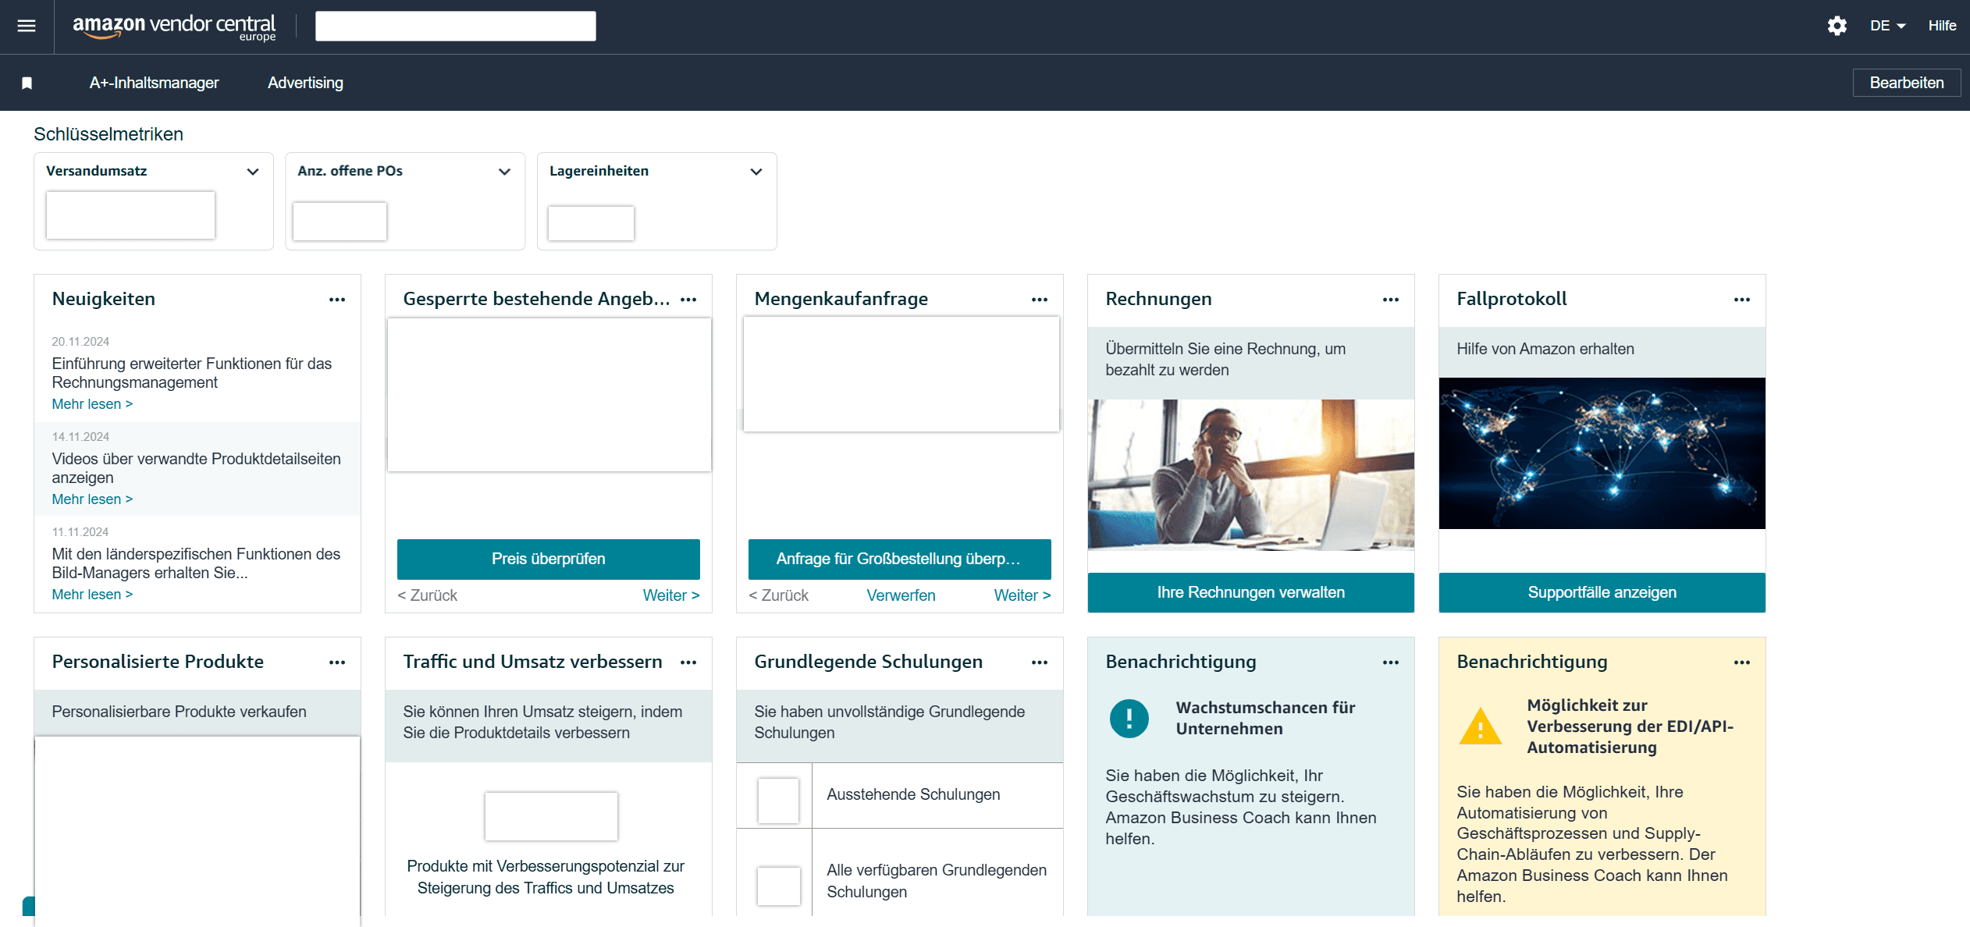
Task: Click the yellow EDI/API warning triangle icon
Action: (x=1479, y=726)
